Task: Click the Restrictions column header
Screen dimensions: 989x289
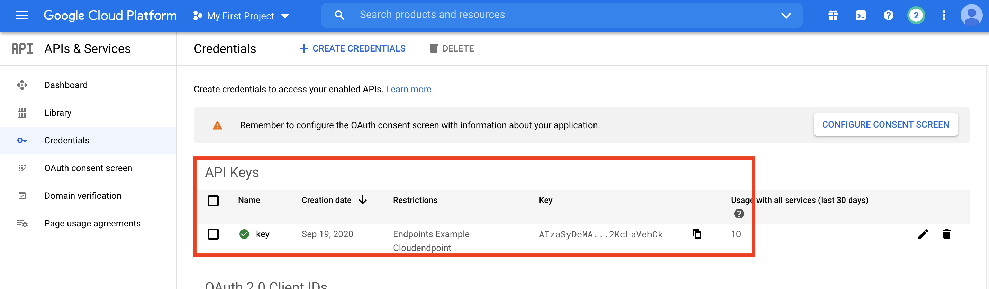Action: (x=415, y=200)
